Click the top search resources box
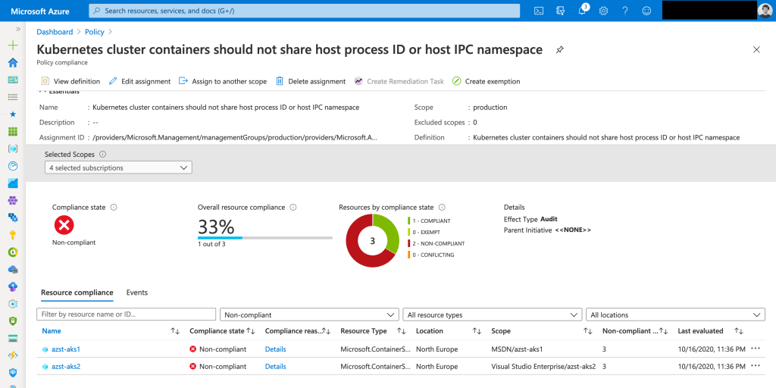 pyautogui.click(x=305, y=11)
